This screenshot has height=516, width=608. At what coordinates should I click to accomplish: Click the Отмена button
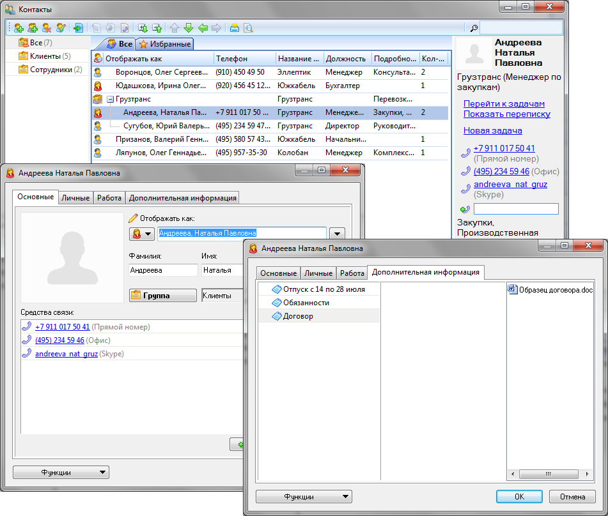(x=572, y=497)
